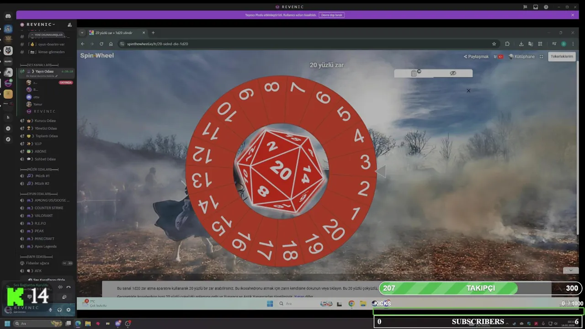
Task: Open browser tab search chevron
Action: [x=82, y=33]
